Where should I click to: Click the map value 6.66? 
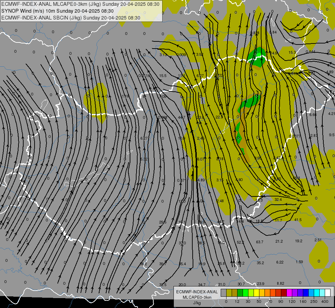313,115
